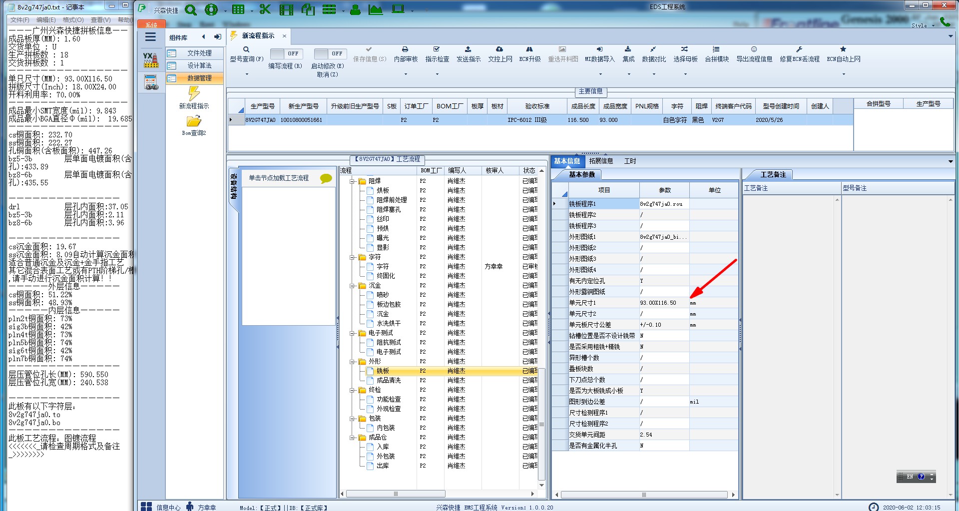Click 文控上网 cloud upload button
The width and height of the screenshot is (959, 511).
point(500,54)
